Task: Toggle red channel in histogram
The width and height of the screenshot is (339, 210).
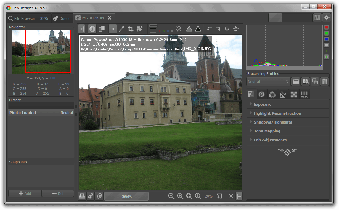Action: (x=326, y=27)
